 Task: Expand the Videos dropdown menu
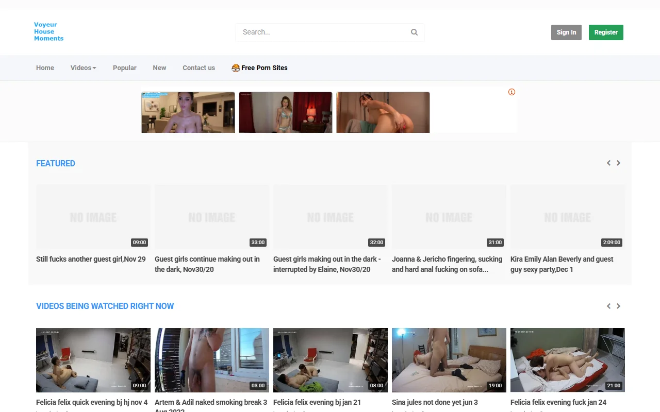coord(82,67)
